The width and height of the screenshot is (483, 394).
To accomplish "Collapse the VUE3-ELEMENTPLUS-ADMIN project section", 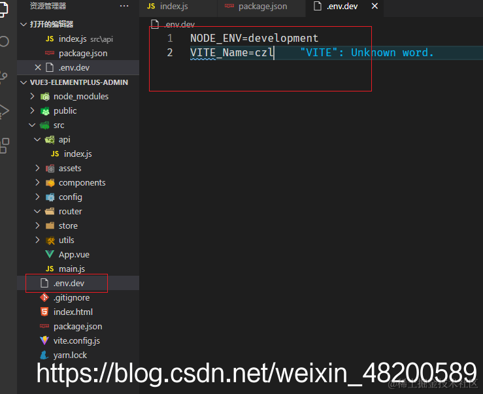I will (x=24, y=82).
